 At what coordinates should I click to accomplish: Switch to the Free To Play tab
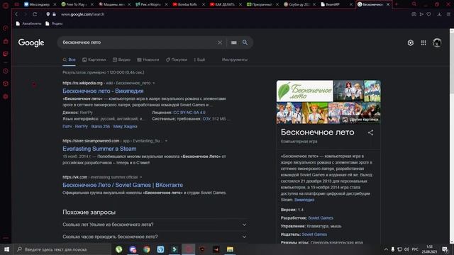click(x=77, y=4)
